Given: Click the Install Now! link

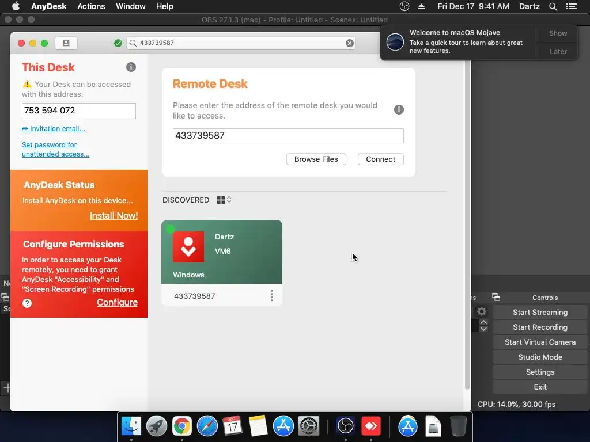Looking at the screenshot, I should 114,215.
